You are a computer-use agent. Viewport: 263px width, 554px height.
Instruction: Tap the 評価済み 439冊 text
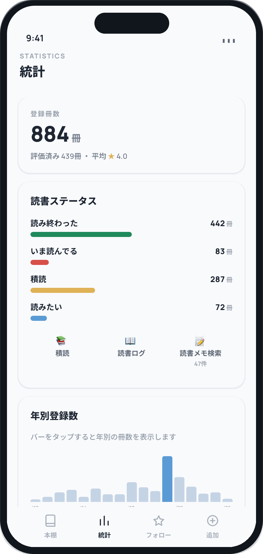[56, 156]
